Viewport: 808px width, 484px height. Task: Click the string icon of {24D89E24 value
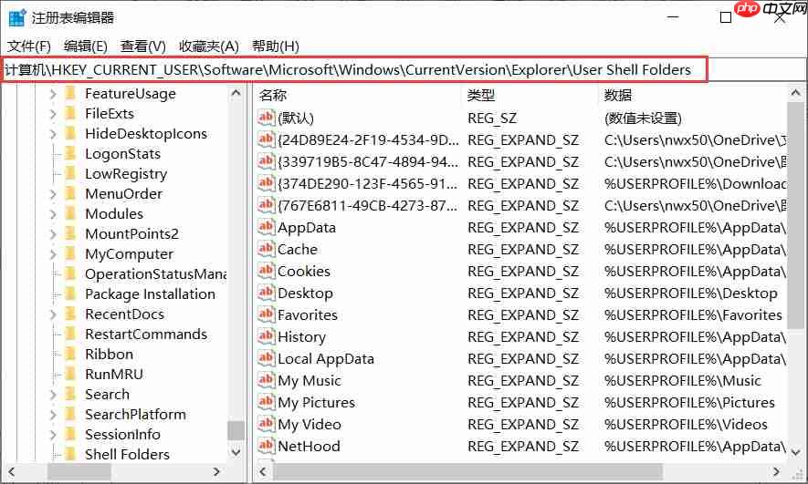tap(266, 139)
